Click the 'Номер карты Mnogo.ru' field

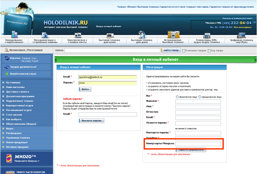198,144
